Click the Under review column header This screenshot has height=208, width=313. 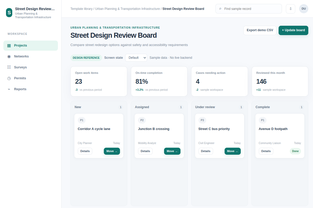(205, 107)
